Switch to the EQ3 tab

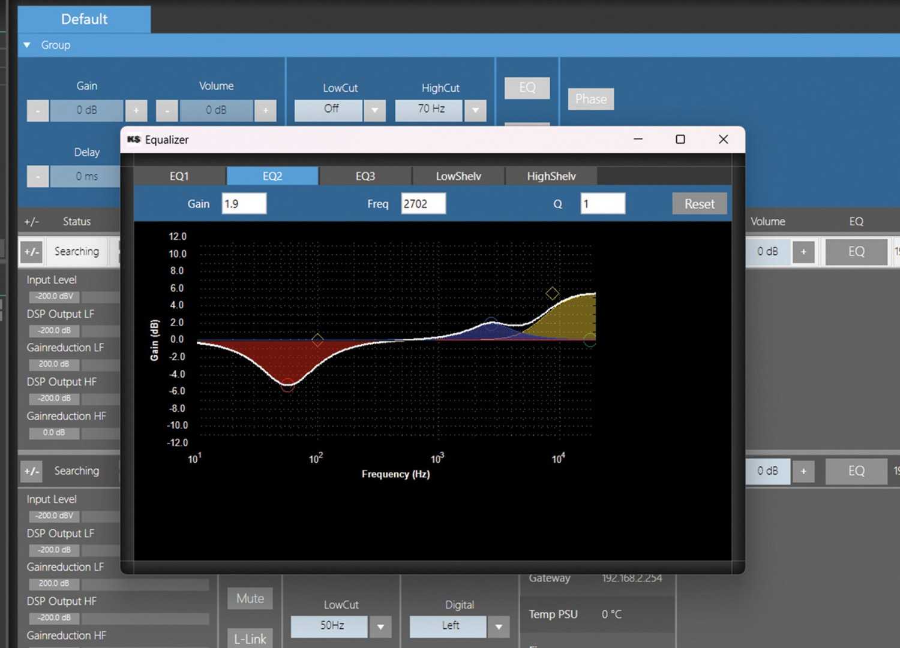pyautogui.click(x=365, y=176)
